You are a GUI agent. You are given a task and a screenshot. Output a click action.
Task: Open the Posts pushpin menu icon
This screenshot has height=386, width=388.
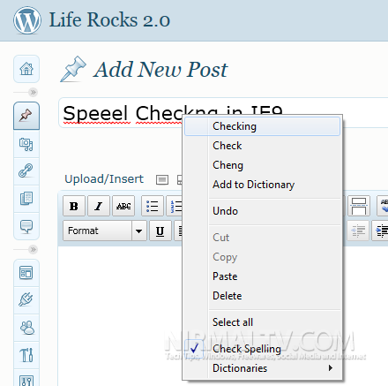[x=26, y=116]
